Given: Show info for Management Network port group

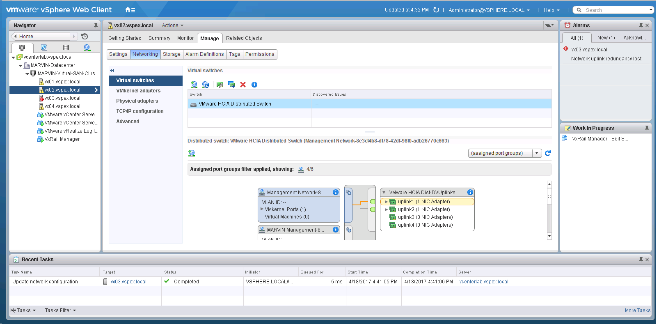Looking at the screenshot, I should [335, 192].
